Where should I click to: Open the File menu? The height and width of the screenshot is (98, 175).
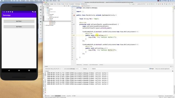click(13, 1)
